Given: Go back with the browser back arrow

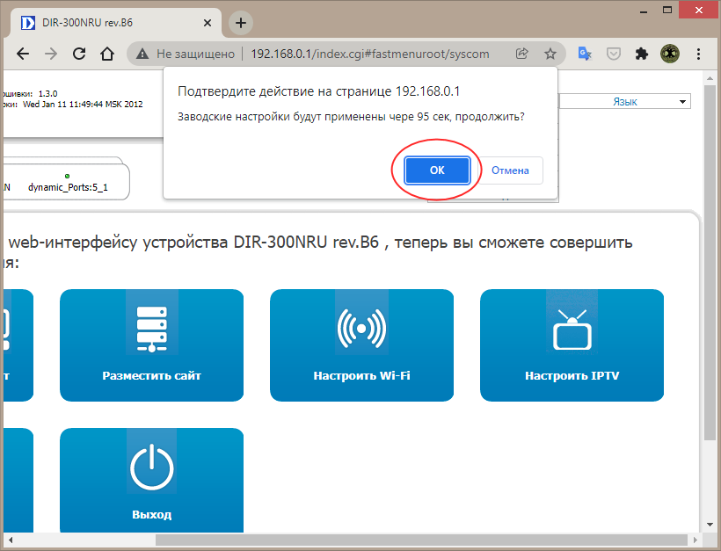Looking at the screenshot, I should point(23,54).
